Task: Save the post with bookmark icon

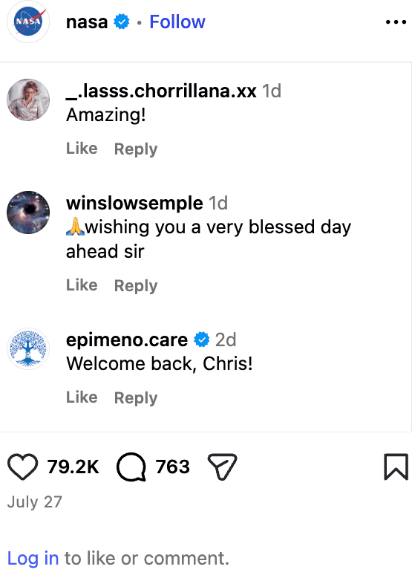Action: (x=396, y=467)
